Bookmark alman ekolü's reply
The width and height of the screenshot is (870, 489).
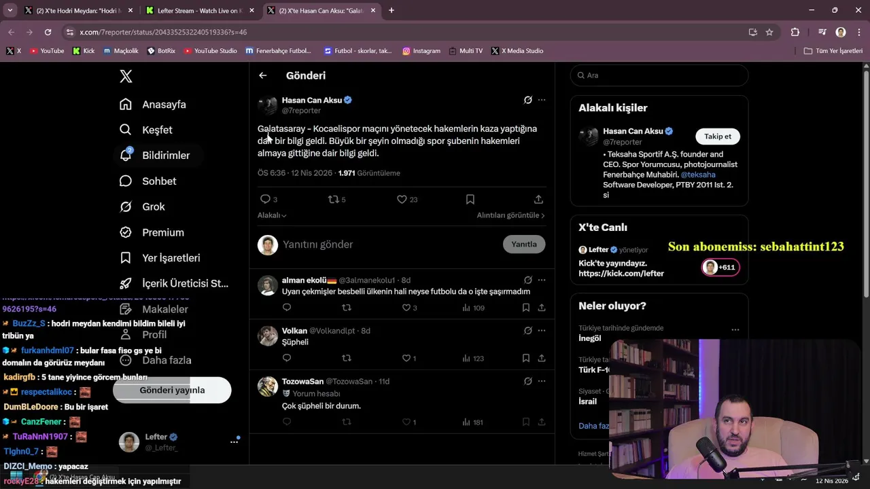coord(526,308)
